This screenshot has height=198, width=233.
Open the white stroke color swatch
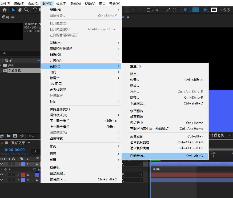[214, 10]
